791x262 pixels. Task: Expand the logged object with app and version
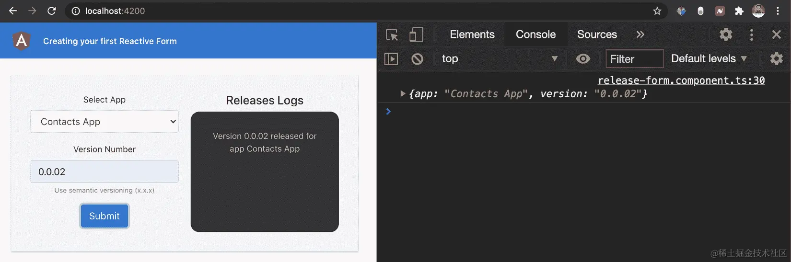pos(403,94)
